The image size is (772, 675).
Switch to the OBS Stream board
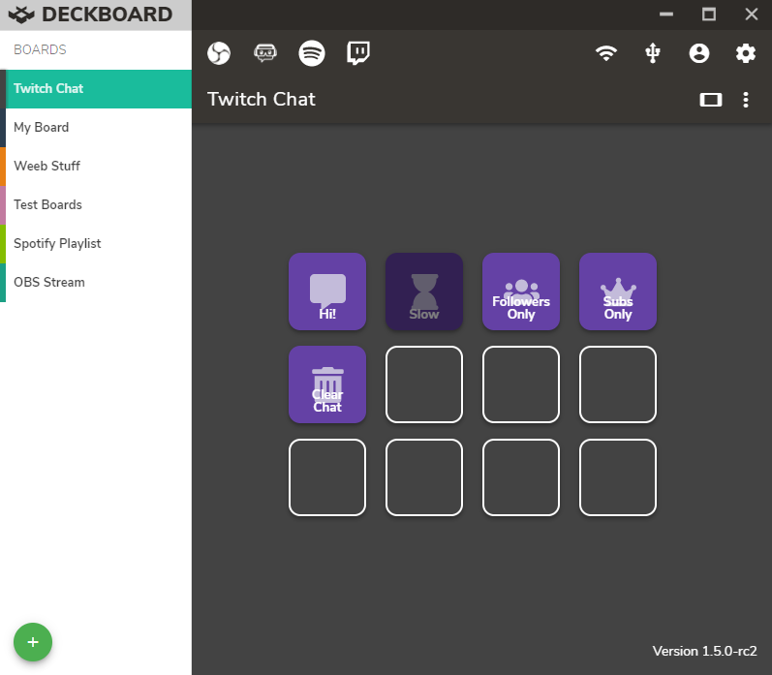pos(96,283)
